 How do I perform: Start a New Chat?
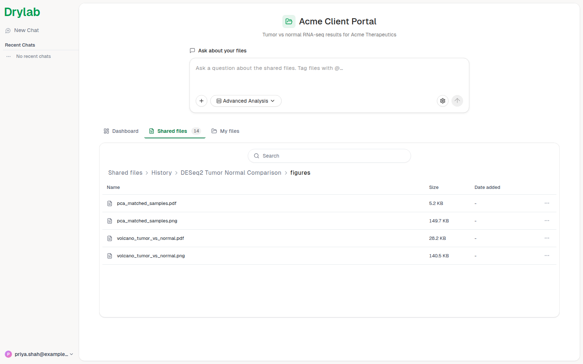22,30
